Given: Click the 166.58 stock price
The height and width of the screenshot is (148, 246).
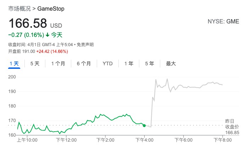Looking at the screenshot, I should click(28, 23).
